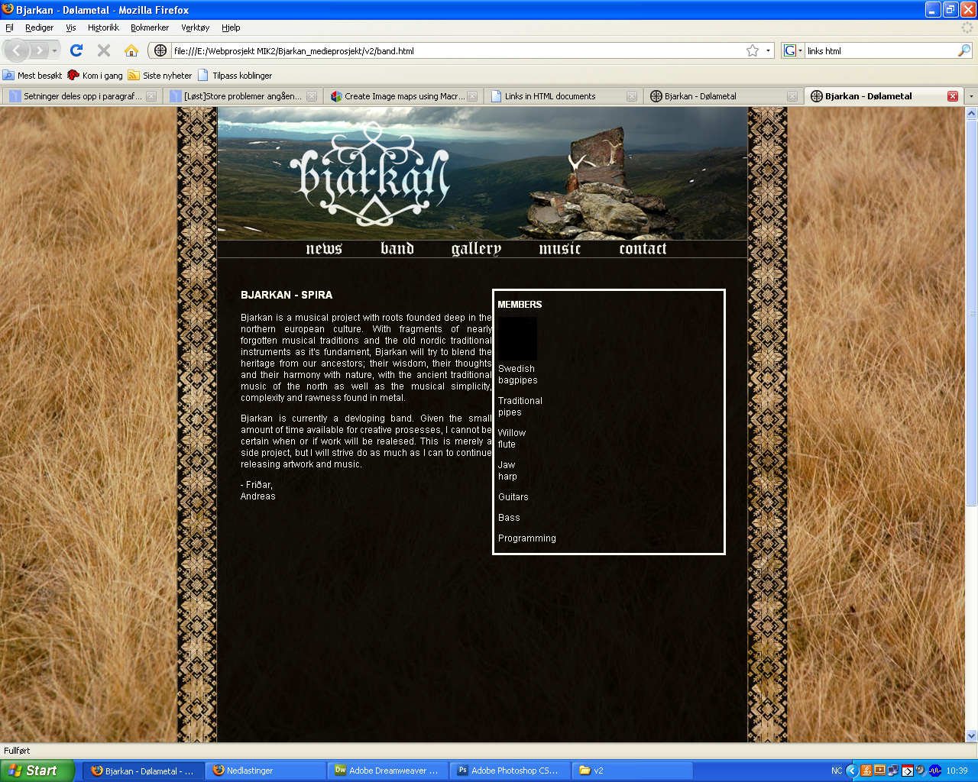Open the 'Nedlastinger' taskbar window
The image size is (978, 782).
click(266, 771)
